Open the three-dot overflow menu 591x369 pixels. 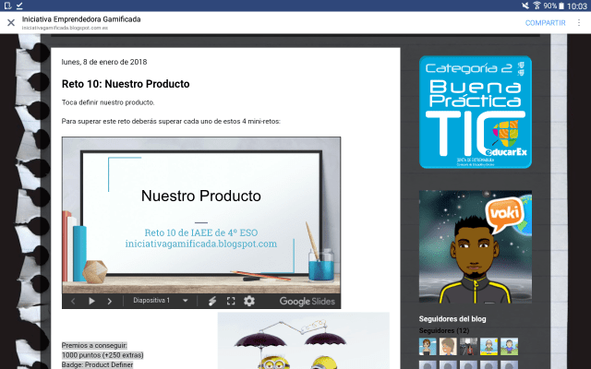[579, 23]
